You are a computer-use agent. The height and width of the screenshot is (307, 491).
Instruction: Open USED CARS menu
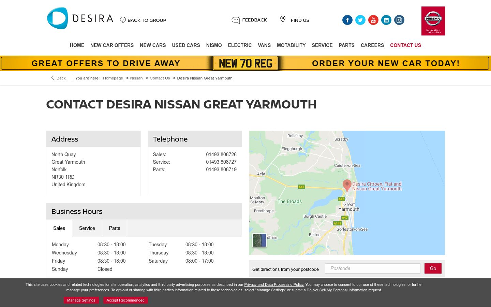point(186,45)
